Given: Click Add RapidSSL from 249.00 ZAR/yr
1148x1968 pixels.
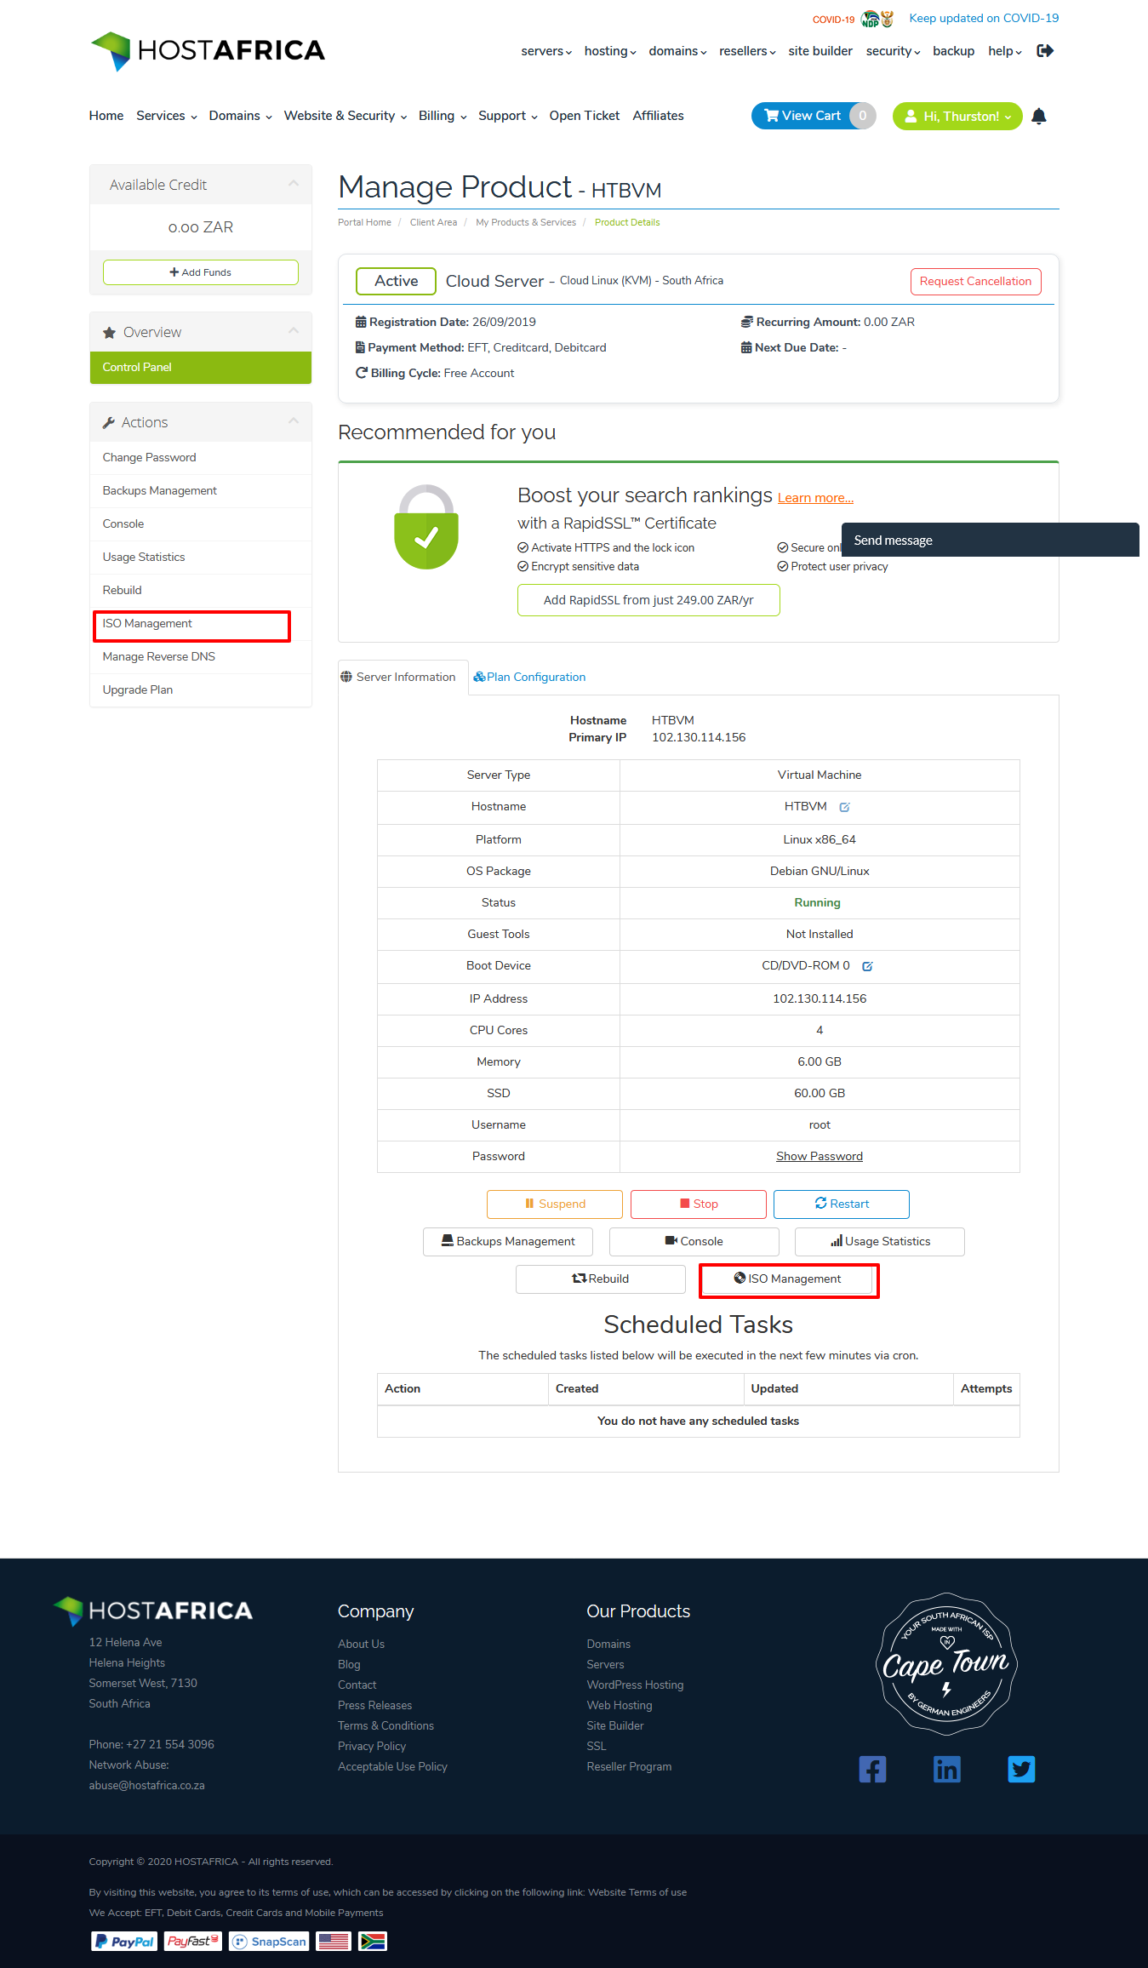Looking at the screenshot, I should click(648, 600).
